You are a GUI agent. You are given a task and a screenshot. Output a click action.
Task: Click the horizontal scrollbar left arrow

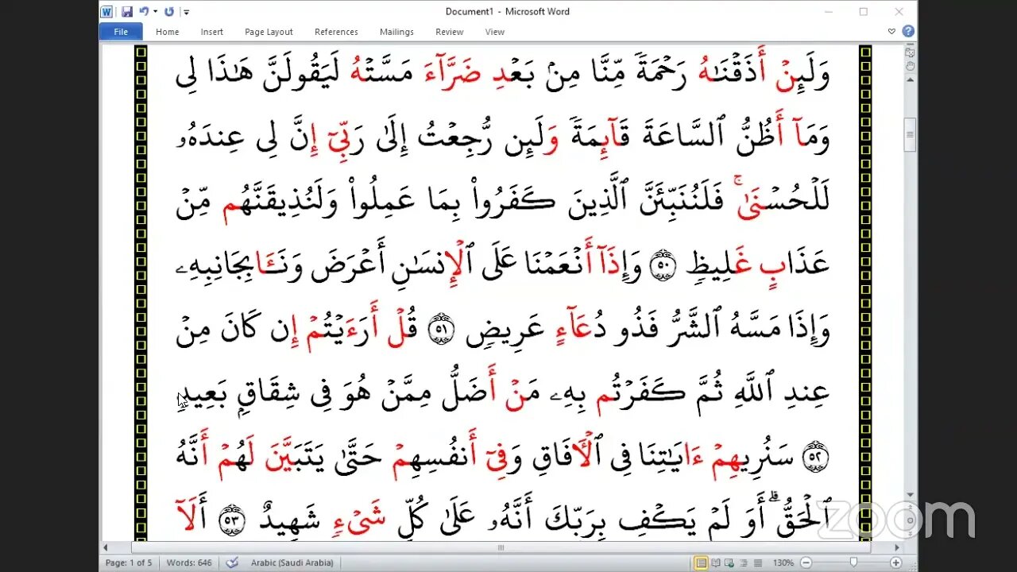(106, 547)
